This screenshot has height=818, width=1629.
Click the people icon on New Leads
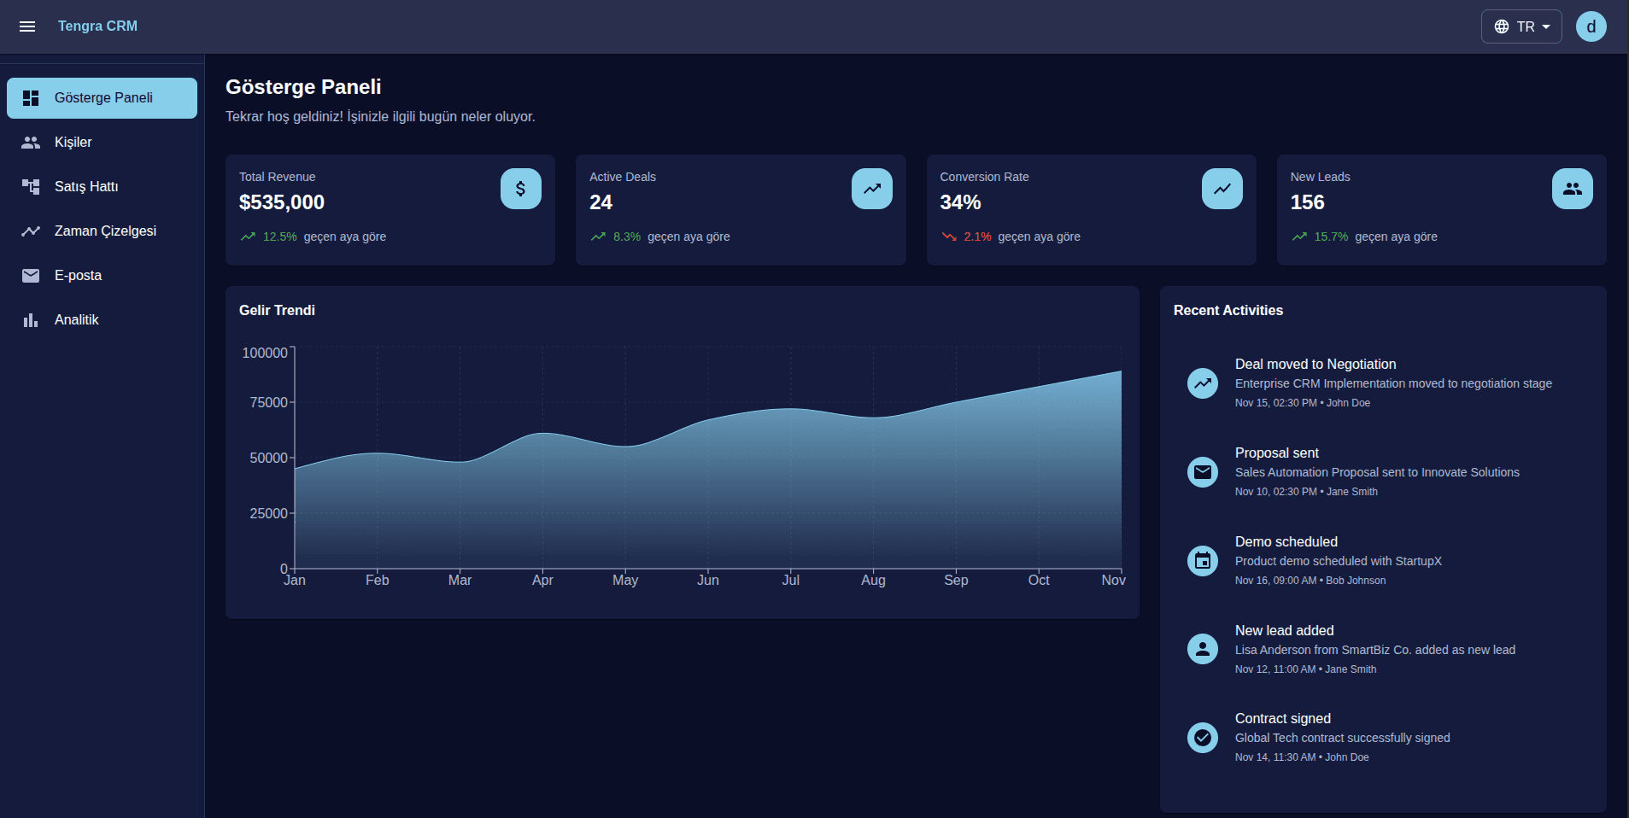pos(1572,189)
